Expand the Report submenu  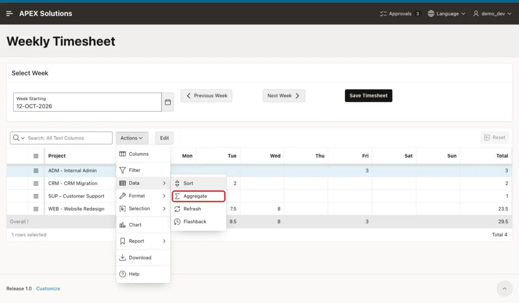click(x=143, y=241)
